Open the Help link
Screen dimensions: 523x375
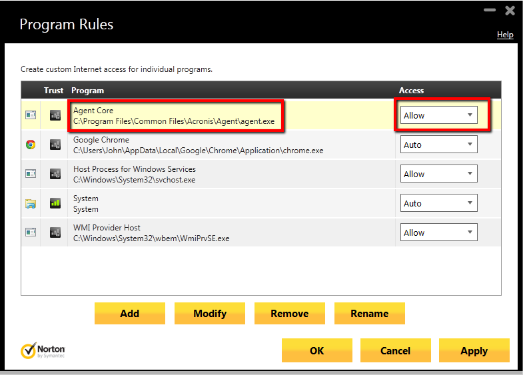pyautogui.click(x=505, y=35)
